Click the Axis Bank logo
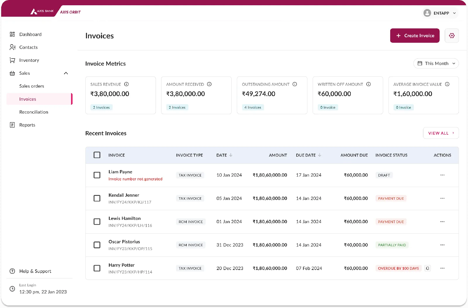The width and height of the screenshot is (468, 308). (42, 11)
